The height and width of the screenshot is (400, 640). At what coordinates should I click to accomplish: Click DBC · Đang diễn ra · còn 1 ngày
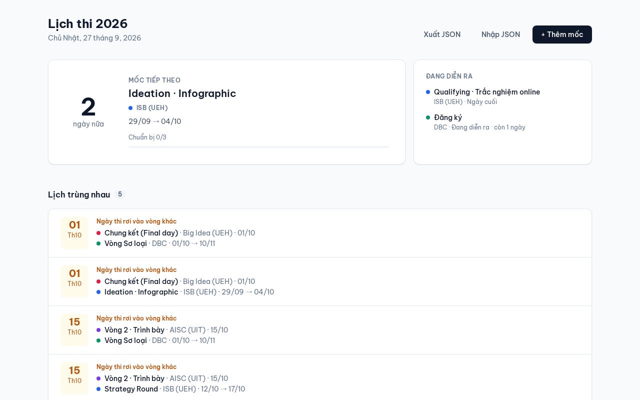(479, 127)
